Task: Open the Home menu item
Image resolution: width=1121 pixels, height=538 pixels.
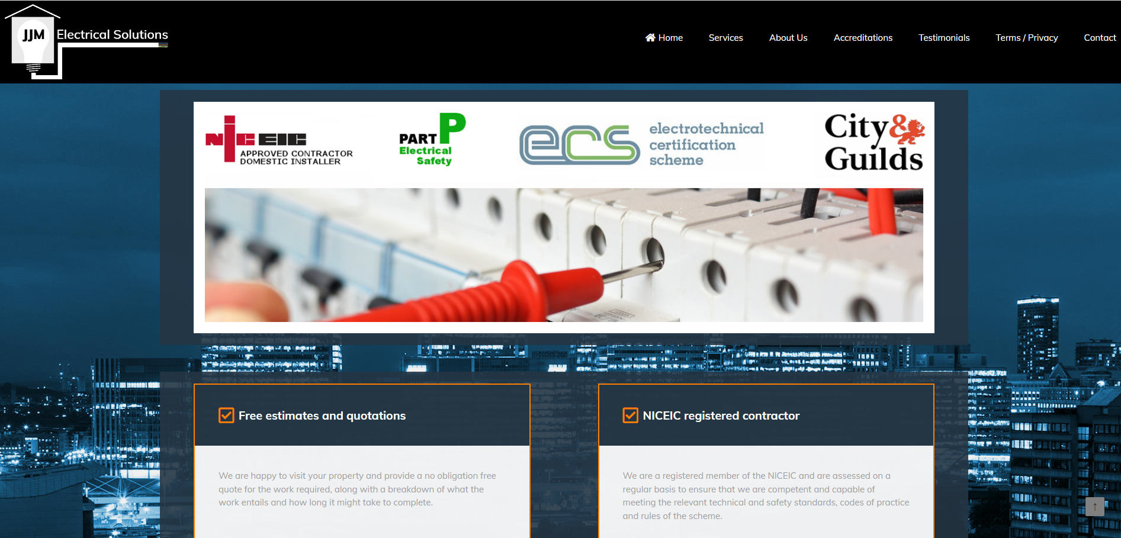Action: click(x=664, y=37)
